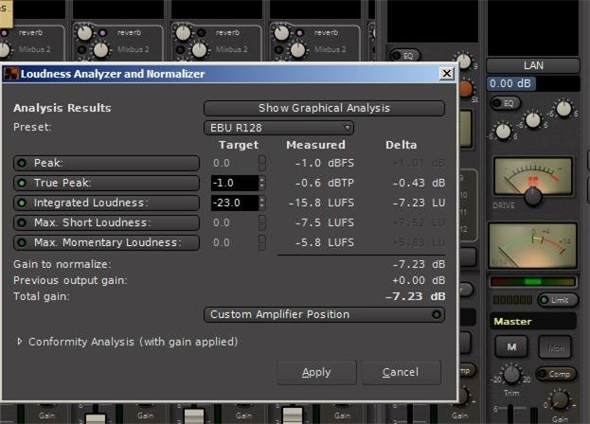Click the Previous output gain +0.00 dB value

pyautogui.click(x=419, y=280)
